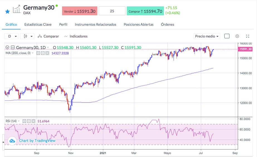Toggle the square checkbox beside Precio medio
Image resolution: width=257 pixels, height=157 pixels.
coord(227,36)
